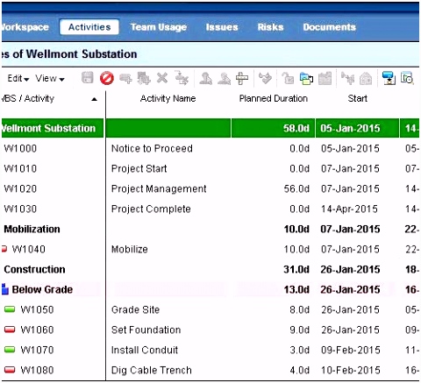The width and height of the screenshot is (421, 383).
Task: Click the 56.0d duration for Project Management
Action: [x=296, y=188]
